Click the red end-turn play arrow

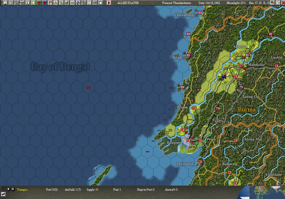pyautogui.click(x=109, y=3)
